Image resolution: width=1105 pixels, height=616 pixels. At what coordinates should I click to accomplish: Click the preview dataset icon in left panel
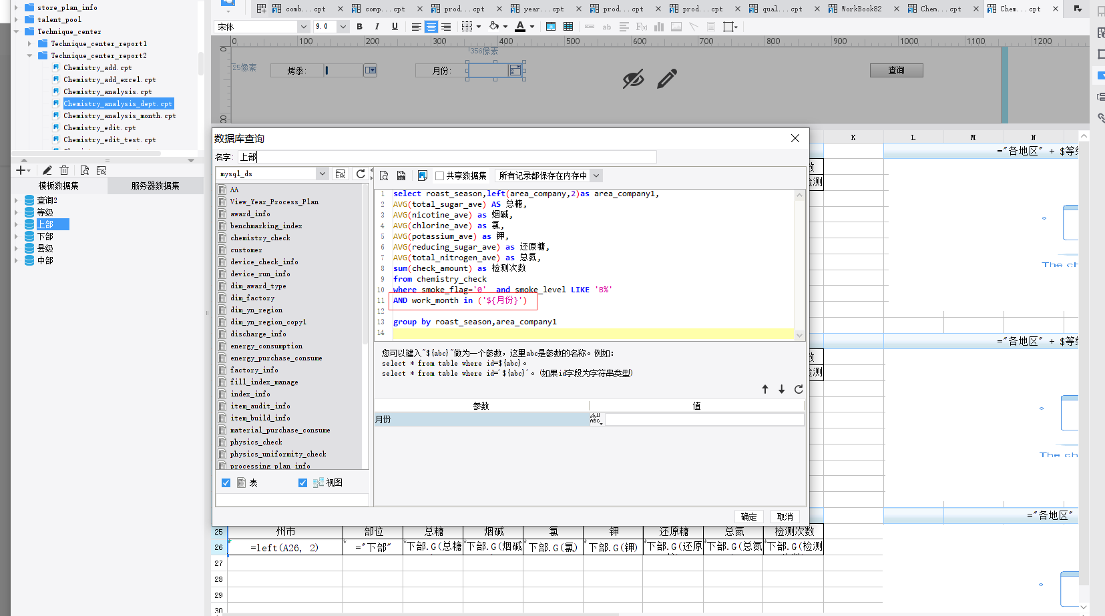pyautogui.click(x=85, y=171)
